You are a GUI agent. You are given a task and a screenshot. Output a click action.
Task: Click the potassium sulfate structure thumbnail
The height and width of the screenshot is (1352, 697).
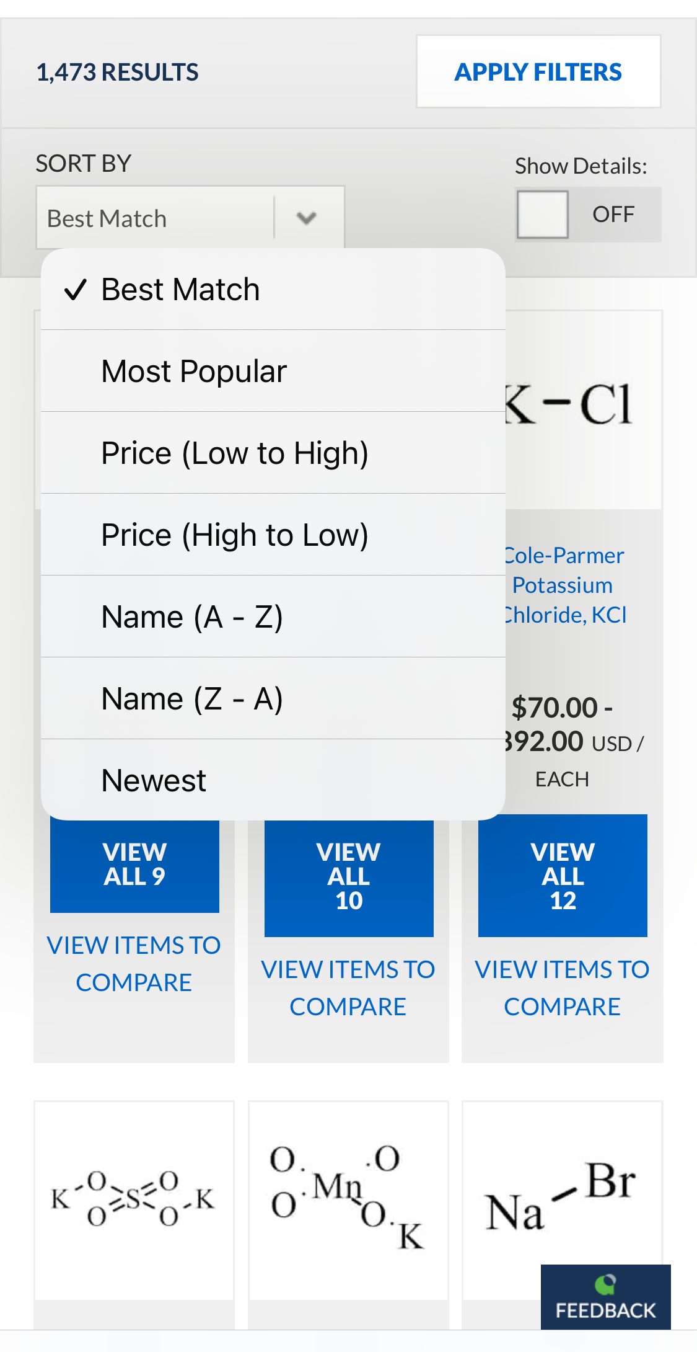(x=134, y=1196)
